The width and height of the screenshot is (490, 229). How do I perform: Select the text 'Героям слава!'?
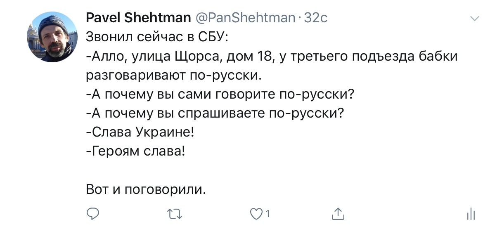coord(138,151)
